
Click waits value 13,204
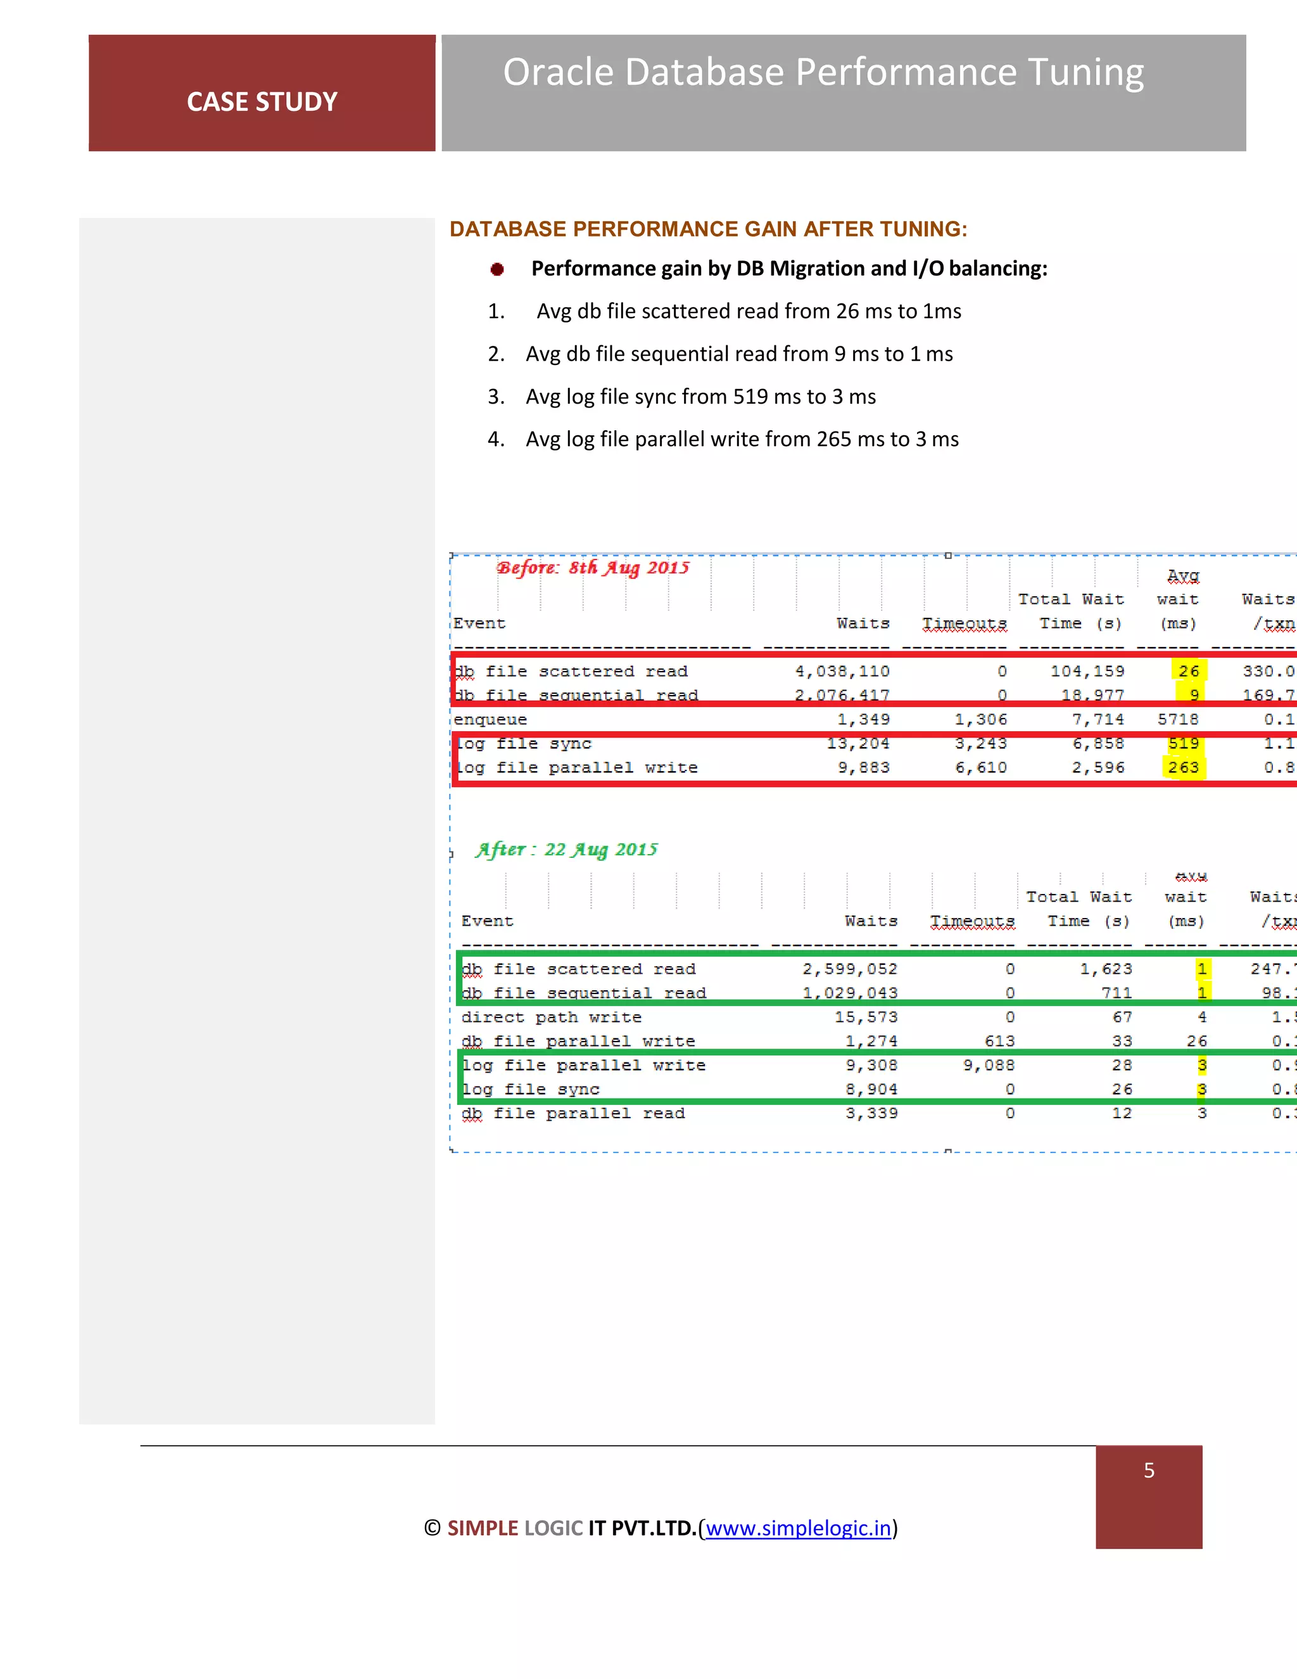[x=858, y=743]
